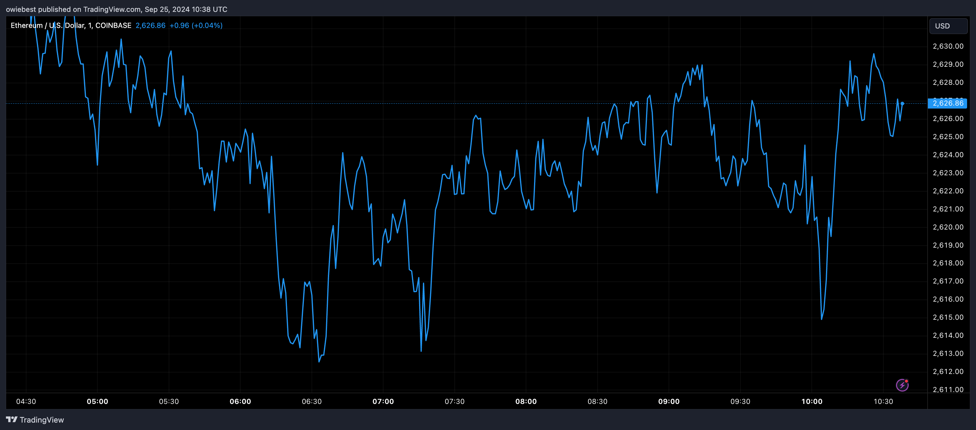Viewport: 976px width, 430px height.
Task: Click the 05:00 time axis label
Action: pyautogui.click(x=97, y=401)
